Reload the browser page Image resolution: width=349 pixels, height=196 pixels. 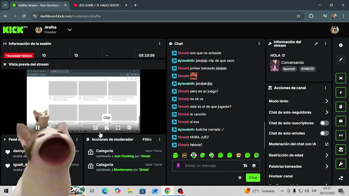click(24, 16)
